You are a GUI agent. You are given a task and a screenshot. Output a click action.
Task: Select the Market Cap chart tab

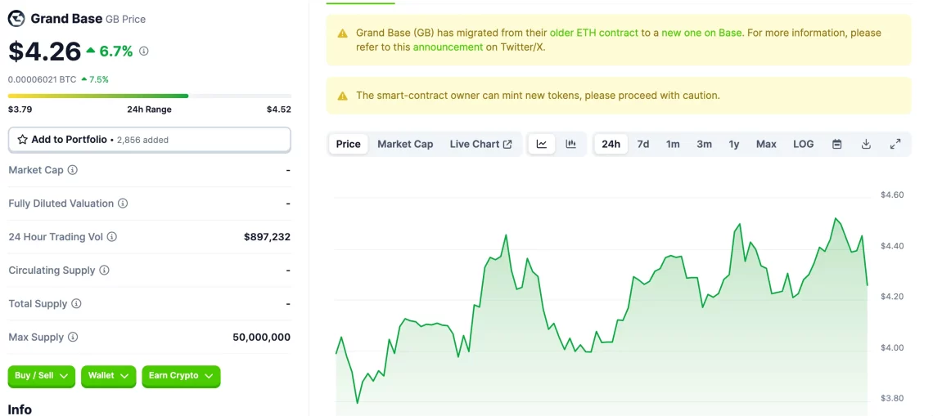click(405, 144)
